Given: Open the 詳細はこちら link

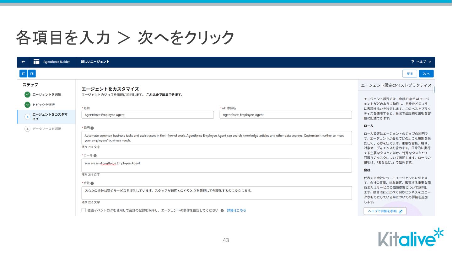Looking at the screenshot, I should [x=236, y=210].
